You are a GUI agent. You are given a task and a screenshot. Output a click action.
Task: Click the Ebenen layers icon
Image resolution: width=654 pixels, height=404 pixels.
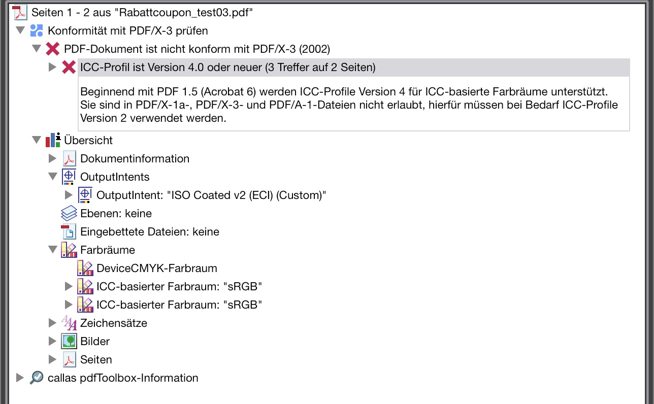(x=69, y=214)
